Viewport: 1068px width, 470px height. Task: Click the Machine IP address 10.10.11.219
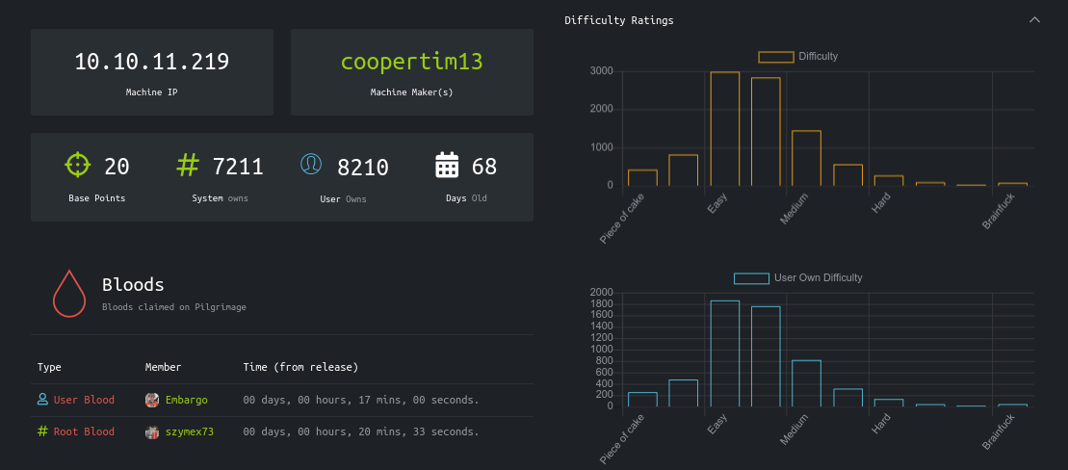152,62
